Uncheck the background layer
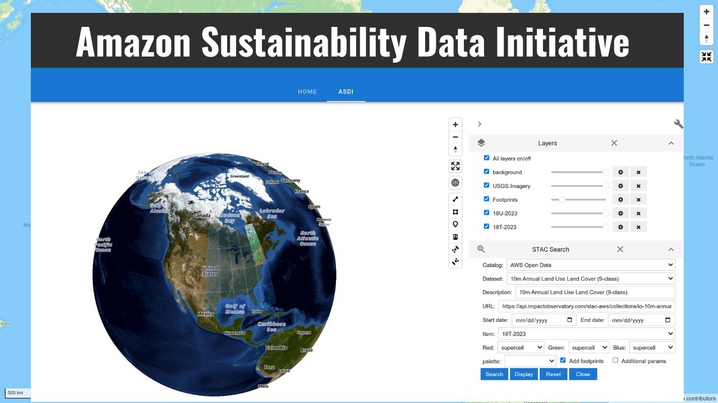 pos(486,172)
